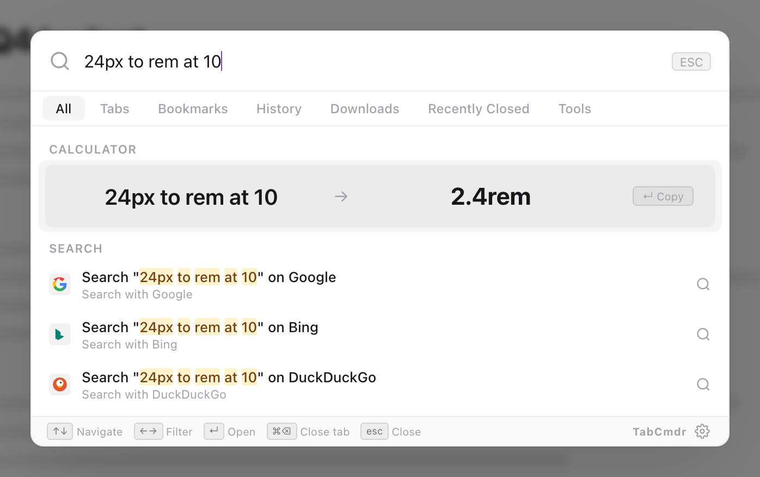The width and height of the screenshot is (760, 477).
Task: Click the "Search with Google" subtitle
Action: pos(137,294)
